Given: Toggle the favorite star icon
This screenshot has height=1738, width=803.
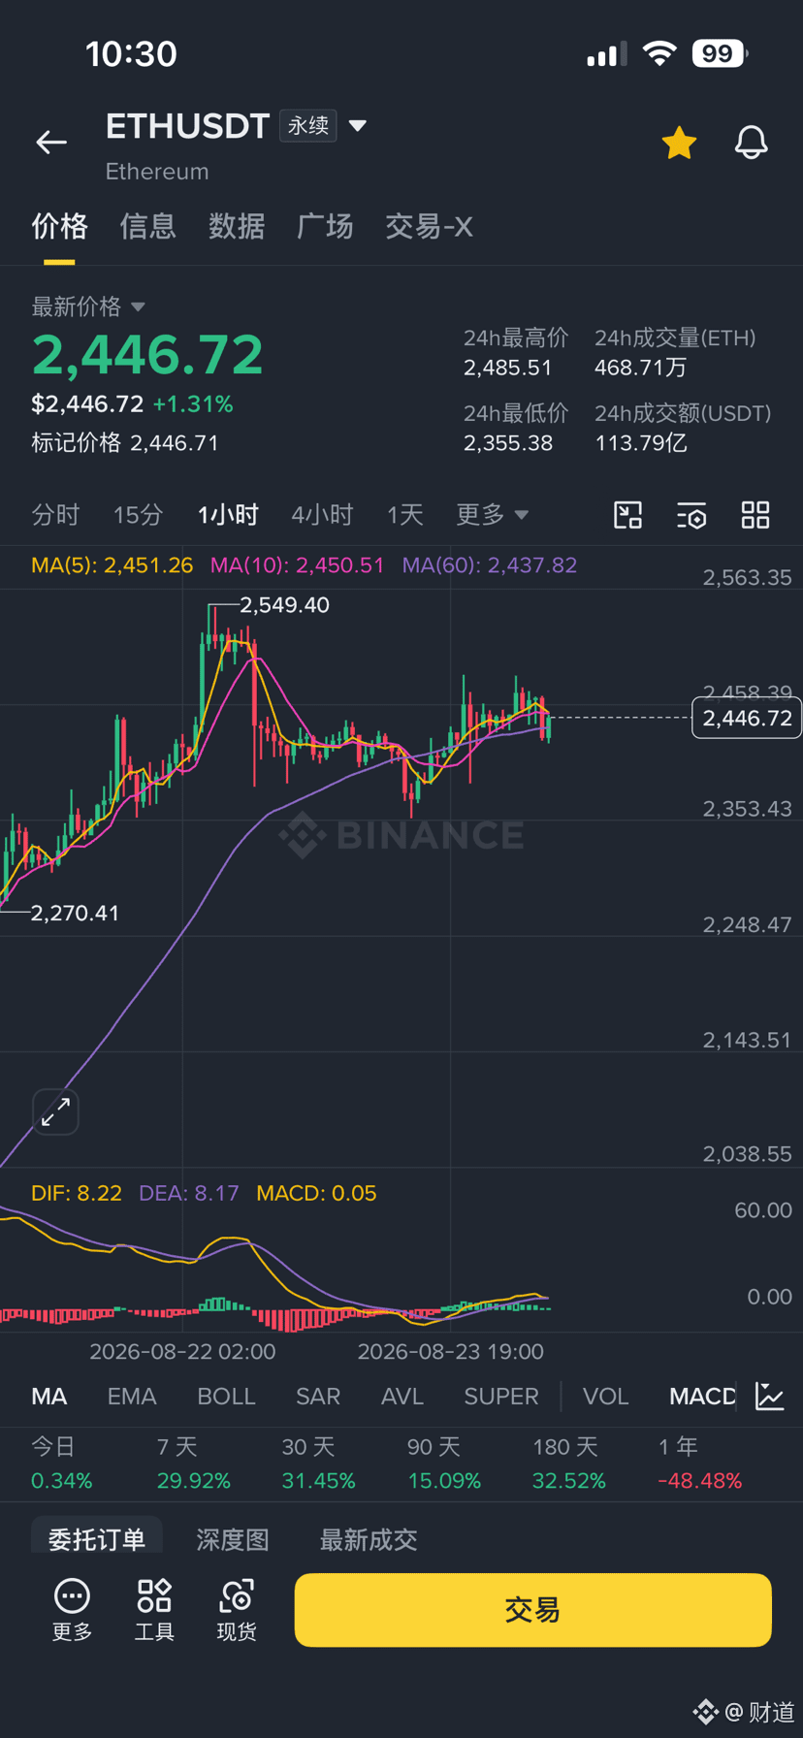Looking at the screenshot, I should point(679,143).
